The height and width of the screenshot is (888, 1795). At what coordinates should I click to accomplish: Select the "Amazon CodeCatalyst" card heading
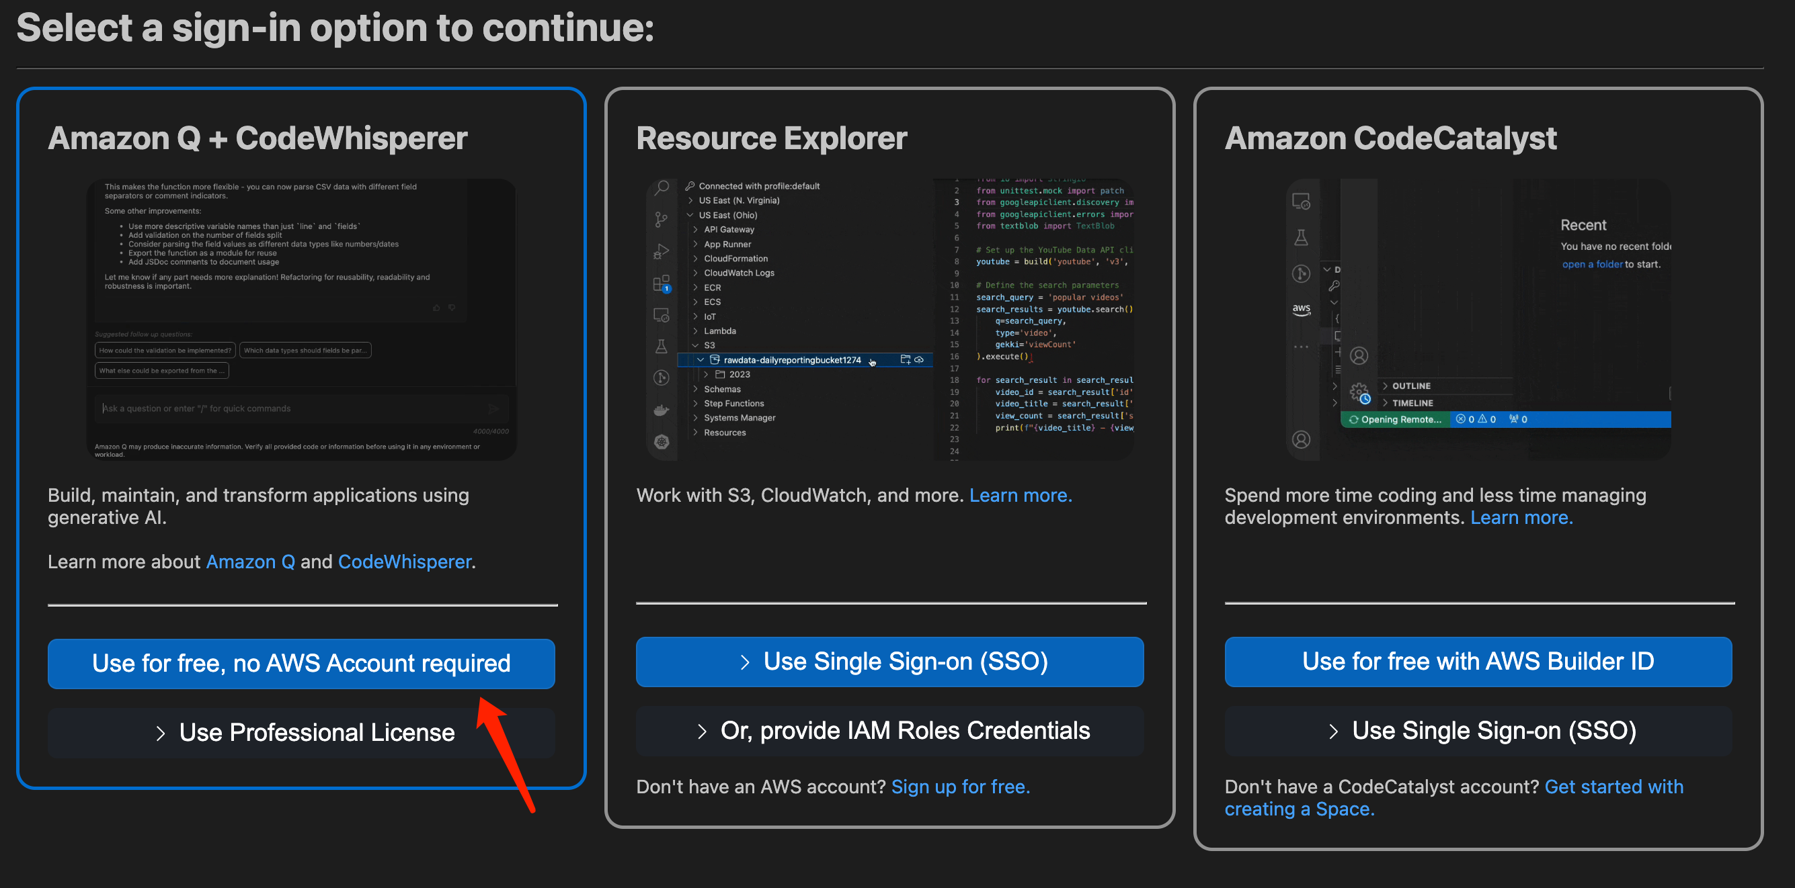point(1390,137)
